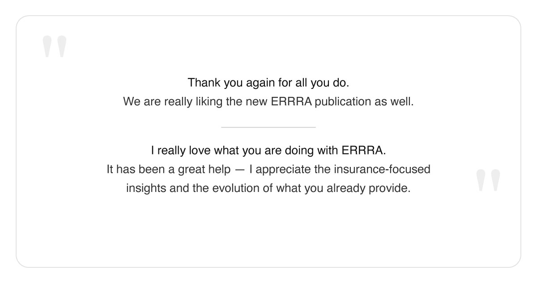The image size is (537, 283).
Task: Click the word ERRRA before "publication"
Action: [x=291, y=102]
